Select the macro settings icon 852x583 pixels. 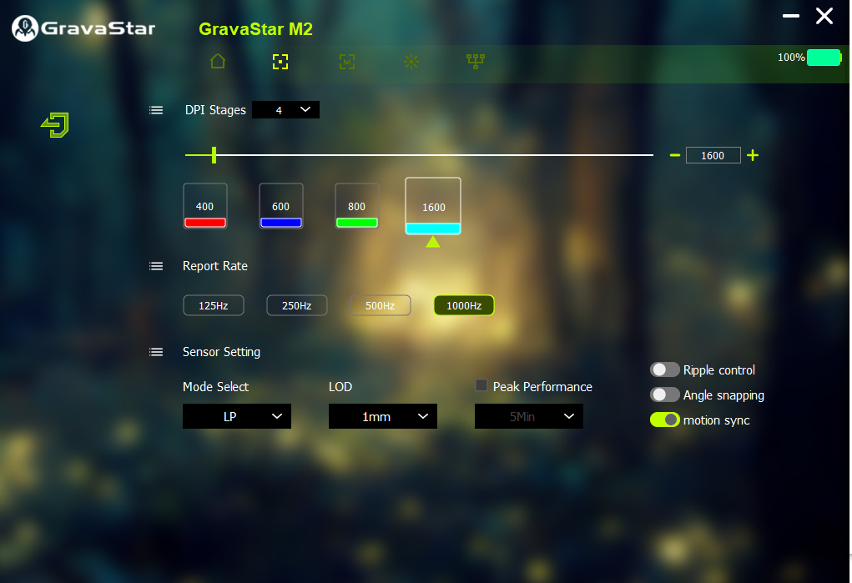point(347,61)
